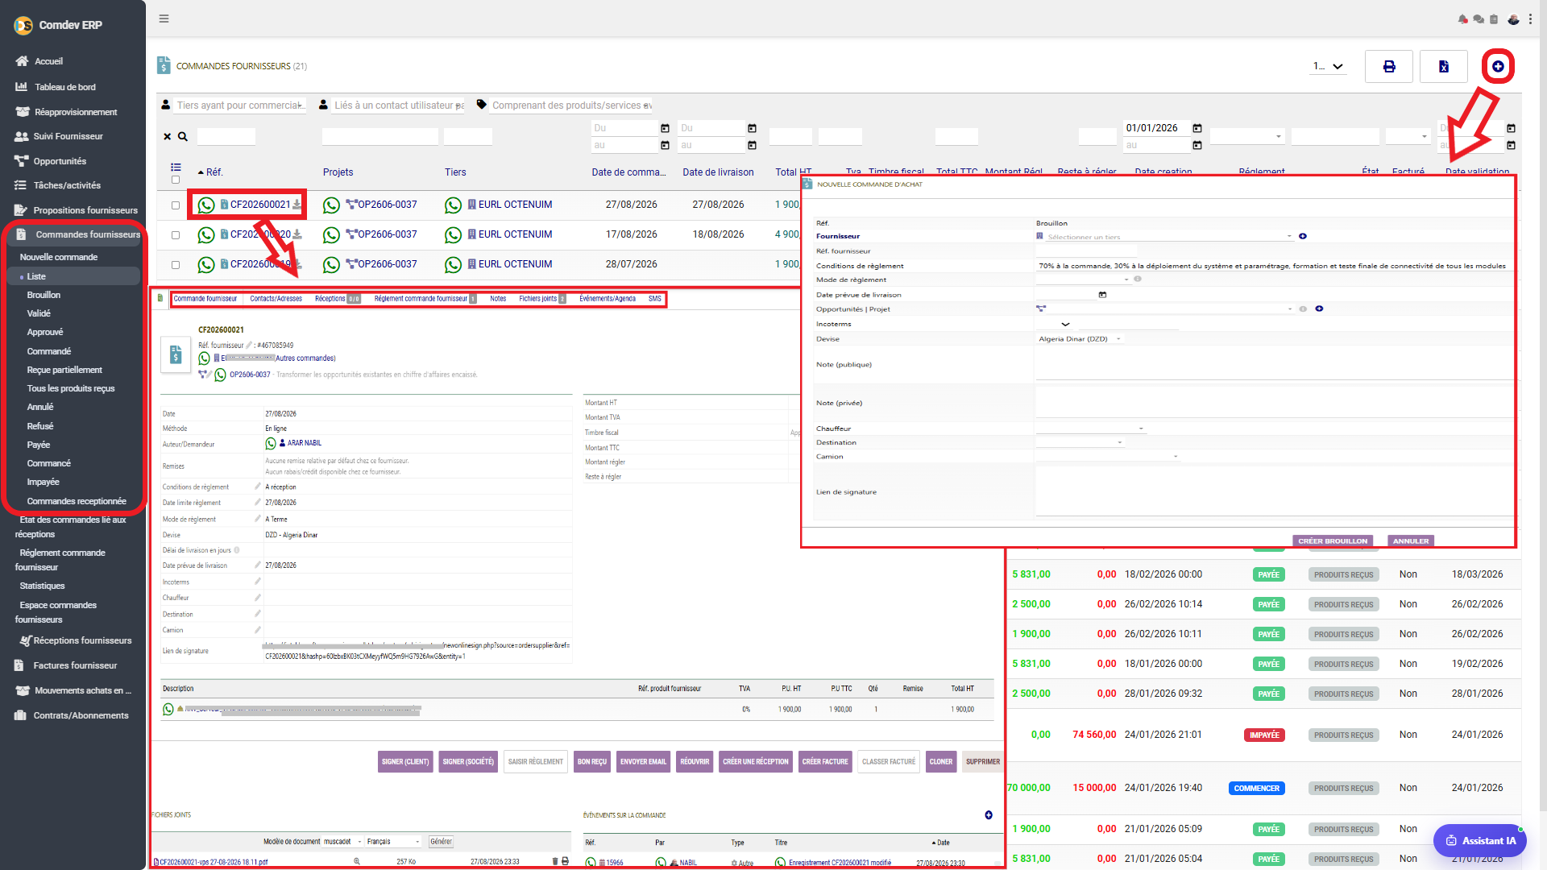Open the Destination dropdown in new order form
Viewport: 1547px width, 870px height.
pyautogui.click(x=1080, y=442)
